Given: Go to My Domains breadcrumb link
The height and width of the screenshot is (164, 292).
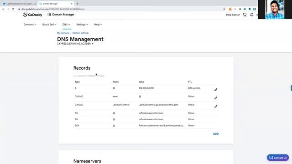Looking at the screenshot, I should pos(63,33).
